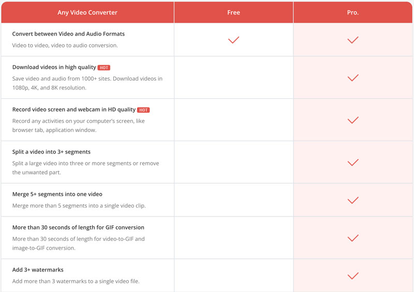
Task: Click the More than 30 seconds GIF conversion title
Action: 78,227
